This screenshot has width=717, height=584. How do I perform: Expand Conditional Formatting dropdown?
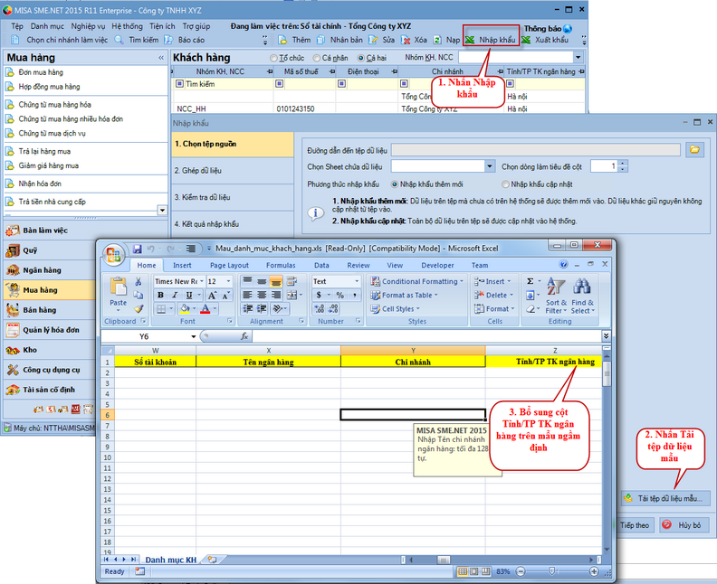[x=462, y=281]
